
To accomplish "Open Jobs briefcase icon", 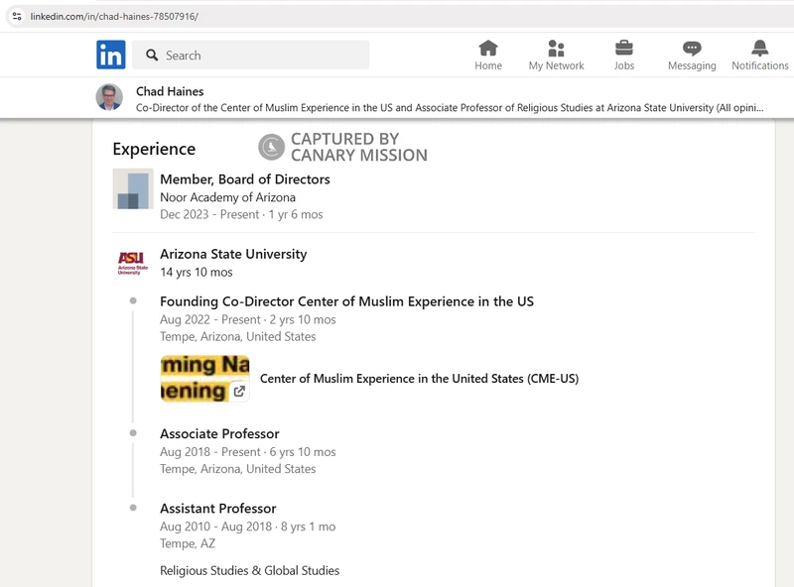I will pyautogui.click(x=624, y=49).
